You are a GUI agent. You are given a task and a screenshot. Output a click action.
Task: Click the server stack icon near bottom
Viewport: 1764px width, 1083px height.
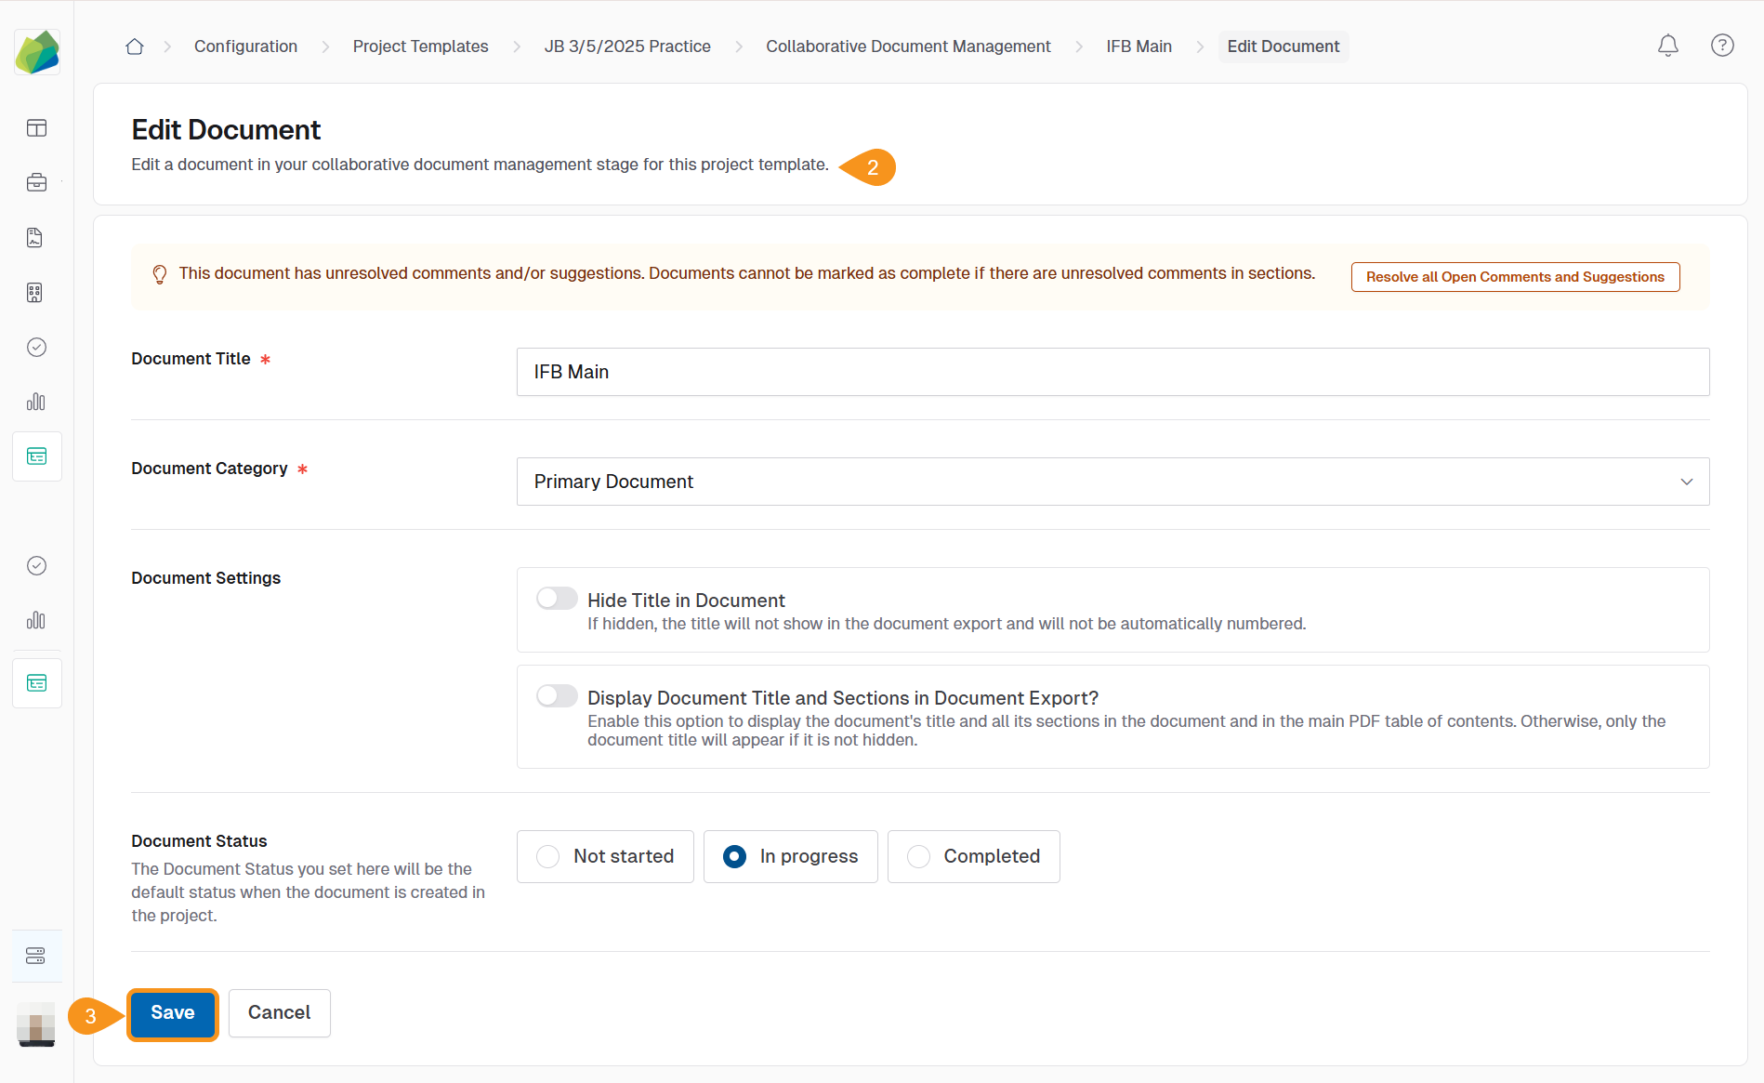pyautogui.click(x=36, y=956)
